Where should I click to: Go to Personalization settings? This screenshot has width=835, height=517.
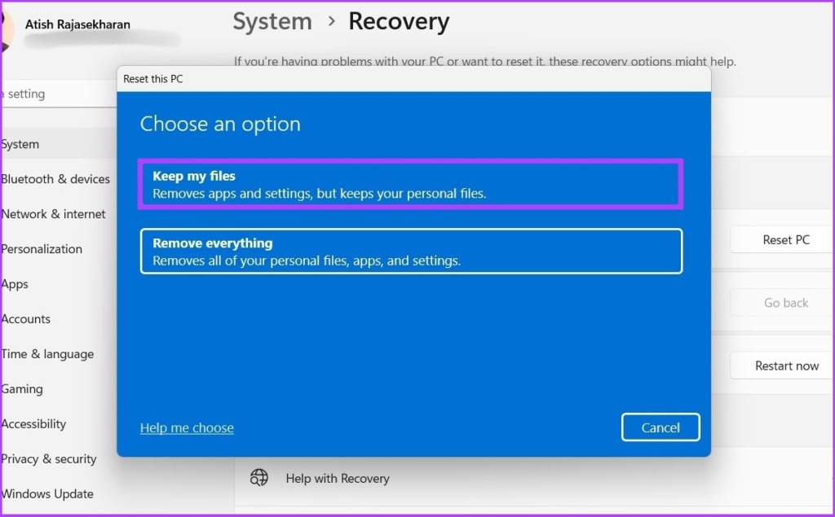point(42,249)
